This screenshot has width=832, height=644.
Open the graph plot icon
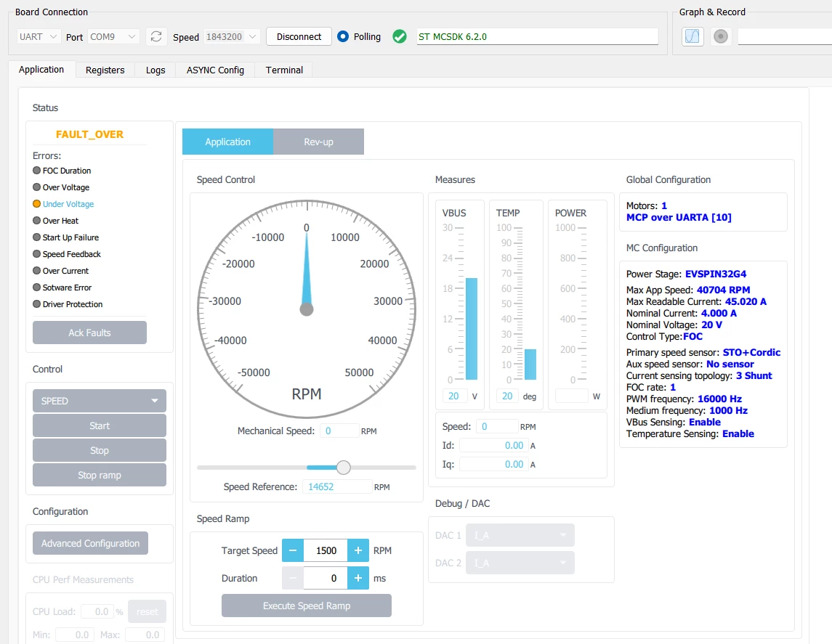692,36
